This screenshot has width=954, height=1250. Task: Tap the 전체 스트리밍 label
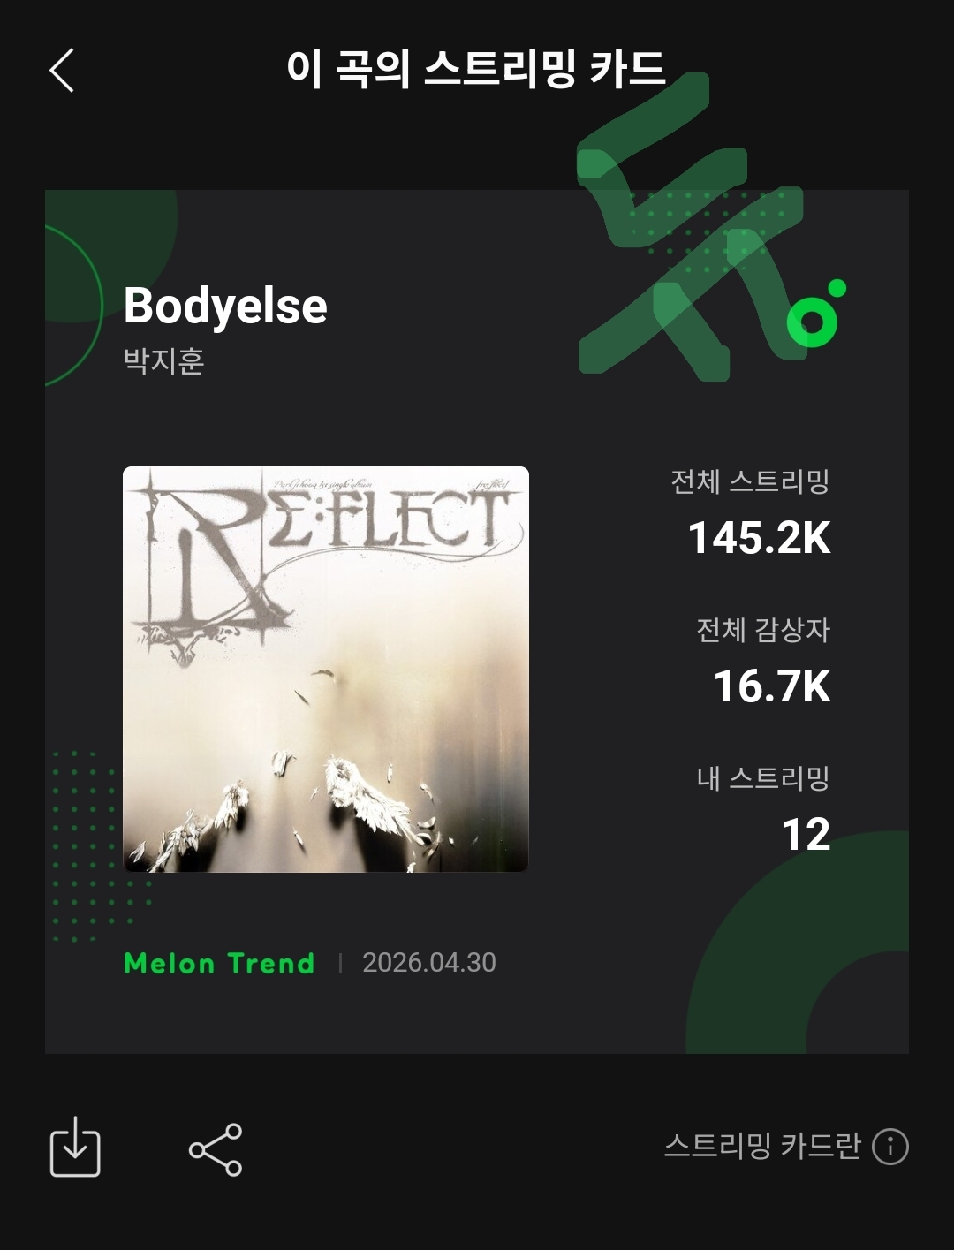(x=751, y=481)
